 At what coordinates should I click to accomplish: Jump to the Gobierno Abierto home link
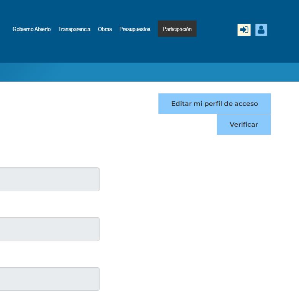click(32, 29)
